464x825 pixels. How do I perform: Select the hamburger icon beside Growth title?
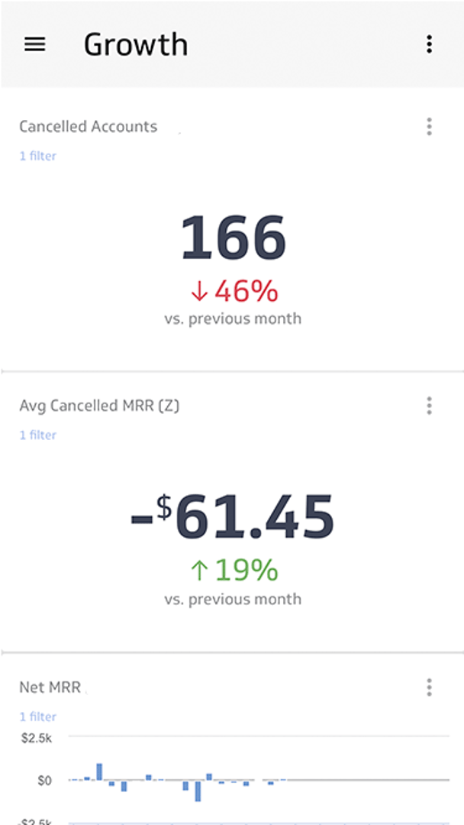34,44
